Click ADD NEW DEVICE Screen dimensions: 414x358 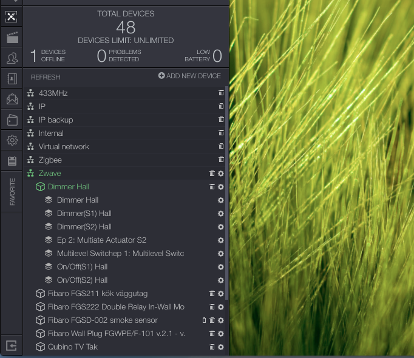tap(189, 76)
